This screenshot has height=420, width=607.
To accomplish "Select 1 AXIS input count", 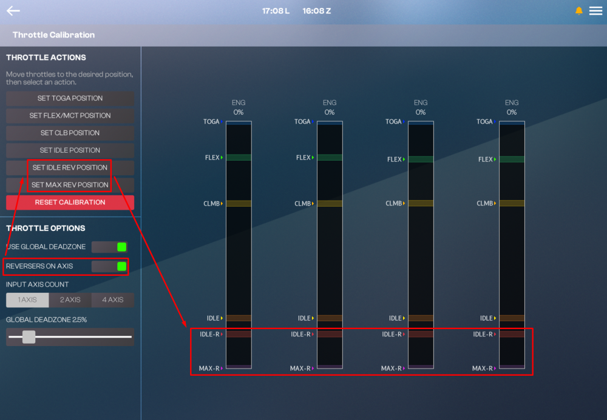I will pos(27,300).
